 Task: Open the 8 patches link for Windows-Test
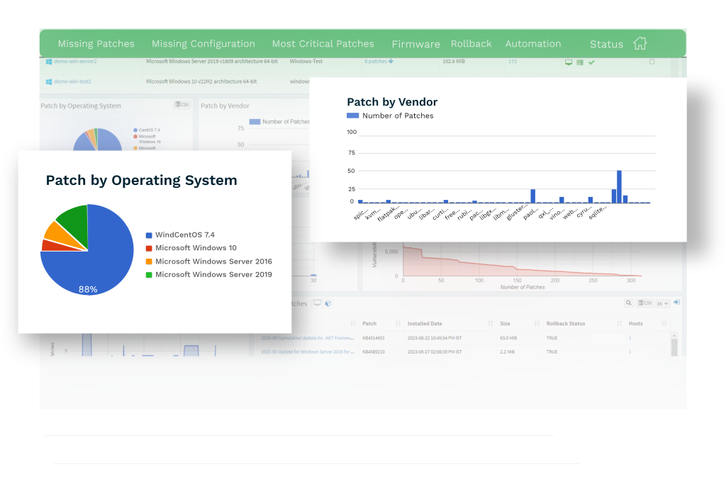click(x=375, y=62)
